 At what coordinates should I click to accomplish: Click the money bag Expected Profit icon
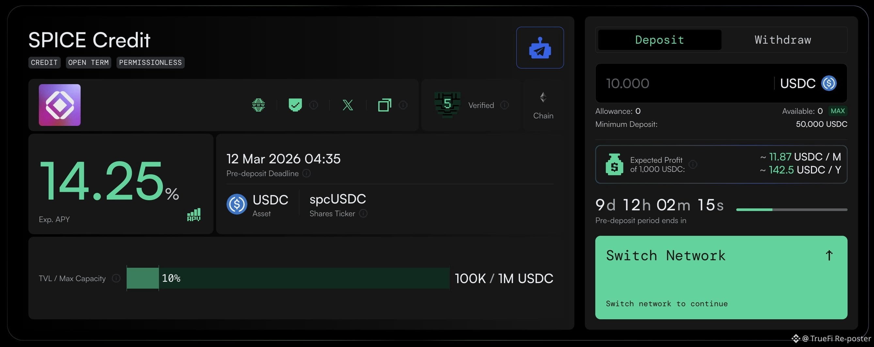pos(614,164)
